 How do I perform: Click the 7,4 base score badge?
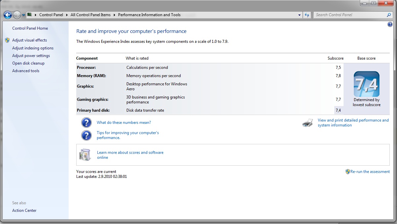point(366,84)
